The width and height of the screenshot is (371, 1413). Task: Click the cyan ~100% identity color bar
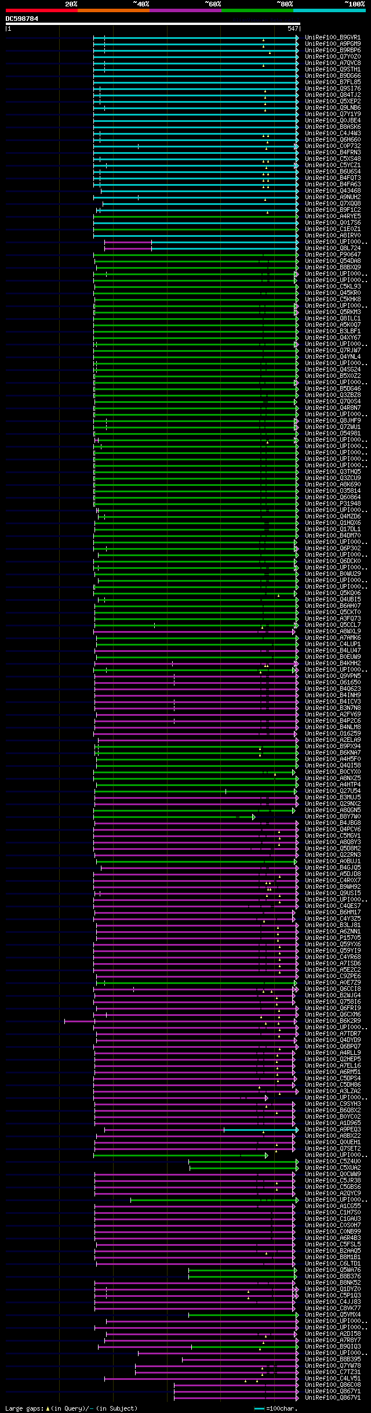pyautogui.click(x=329, y=10)
